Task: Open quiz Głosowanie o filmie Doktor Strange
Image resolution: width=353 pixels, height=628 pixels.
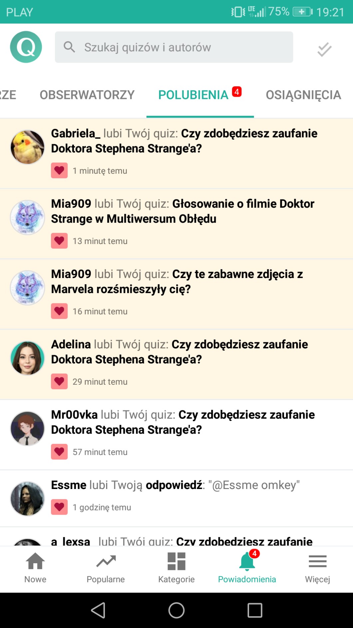Action: (182, 211)
